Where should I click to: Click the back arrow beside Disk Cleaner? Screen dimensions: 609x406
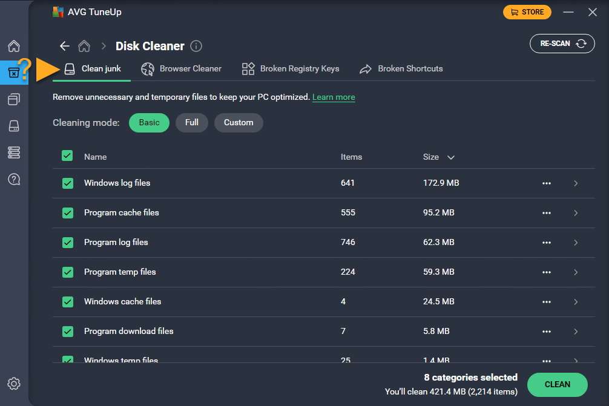(x=65, y=46)
